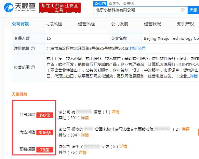Select the 参保人数 value 15
The width and height of the screenshot is (199, 159).
tap(49, 38)
